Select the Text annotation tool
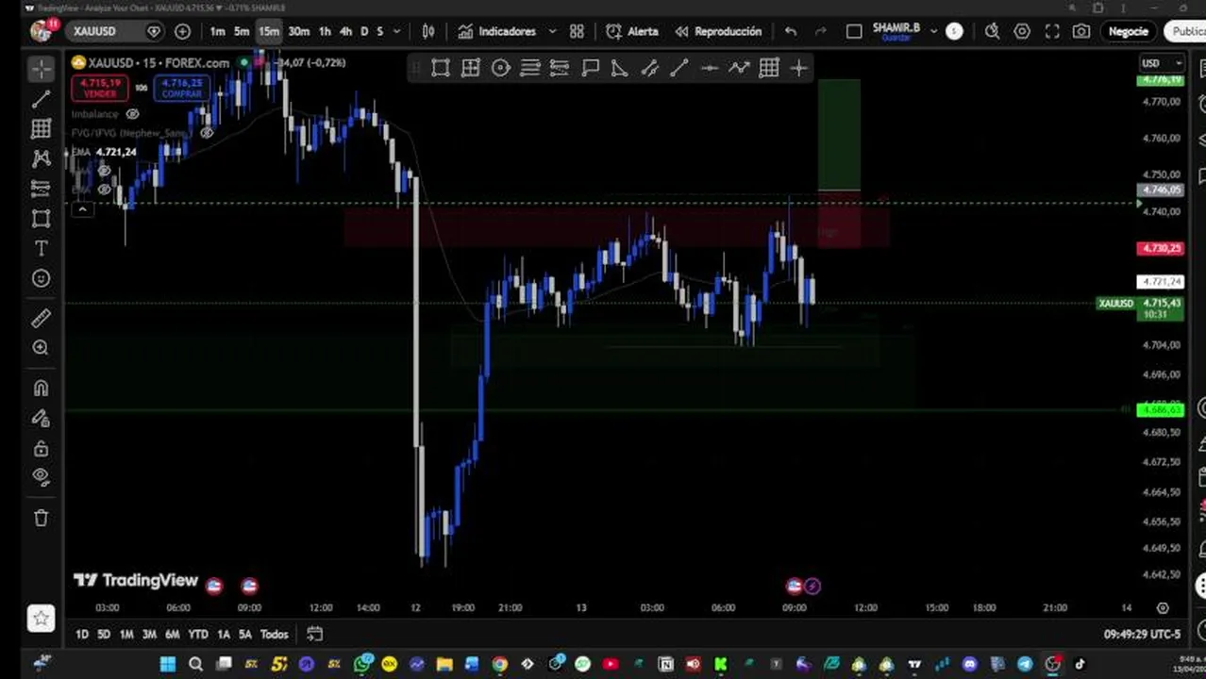 click(41, 248)
